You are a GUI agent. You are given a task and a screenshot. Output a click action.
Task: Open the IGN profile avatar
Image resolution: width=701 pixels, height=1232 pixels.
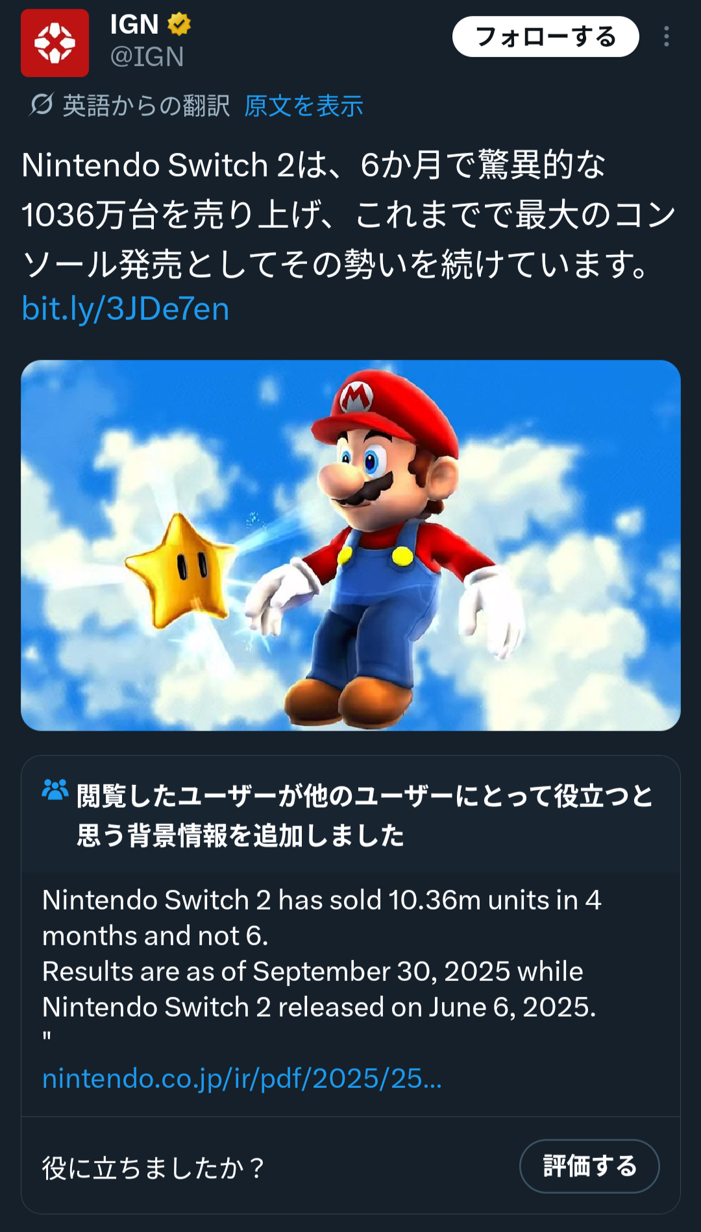click(x=55, y=43)
